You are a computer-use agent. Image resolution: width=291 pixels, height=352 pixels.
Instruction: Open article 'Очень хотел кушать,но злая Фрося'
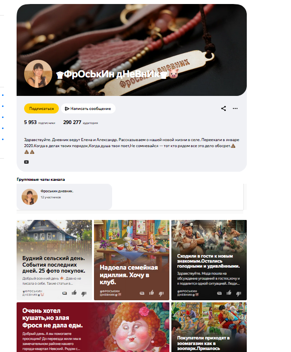point(93,327)
